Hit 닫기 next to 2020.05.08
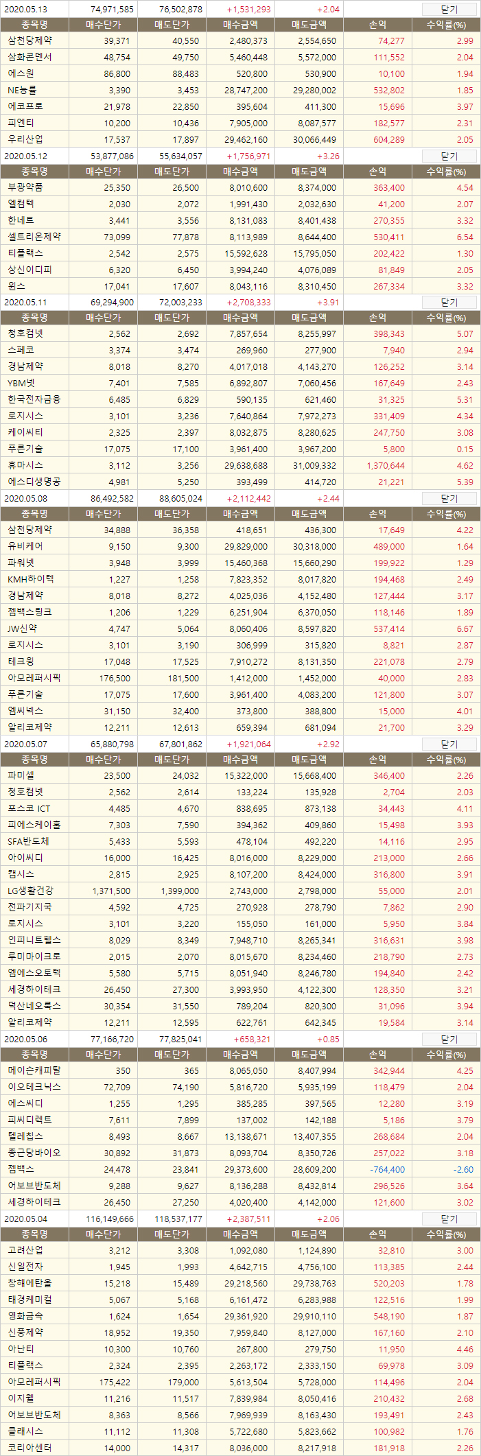 point(449,498)
